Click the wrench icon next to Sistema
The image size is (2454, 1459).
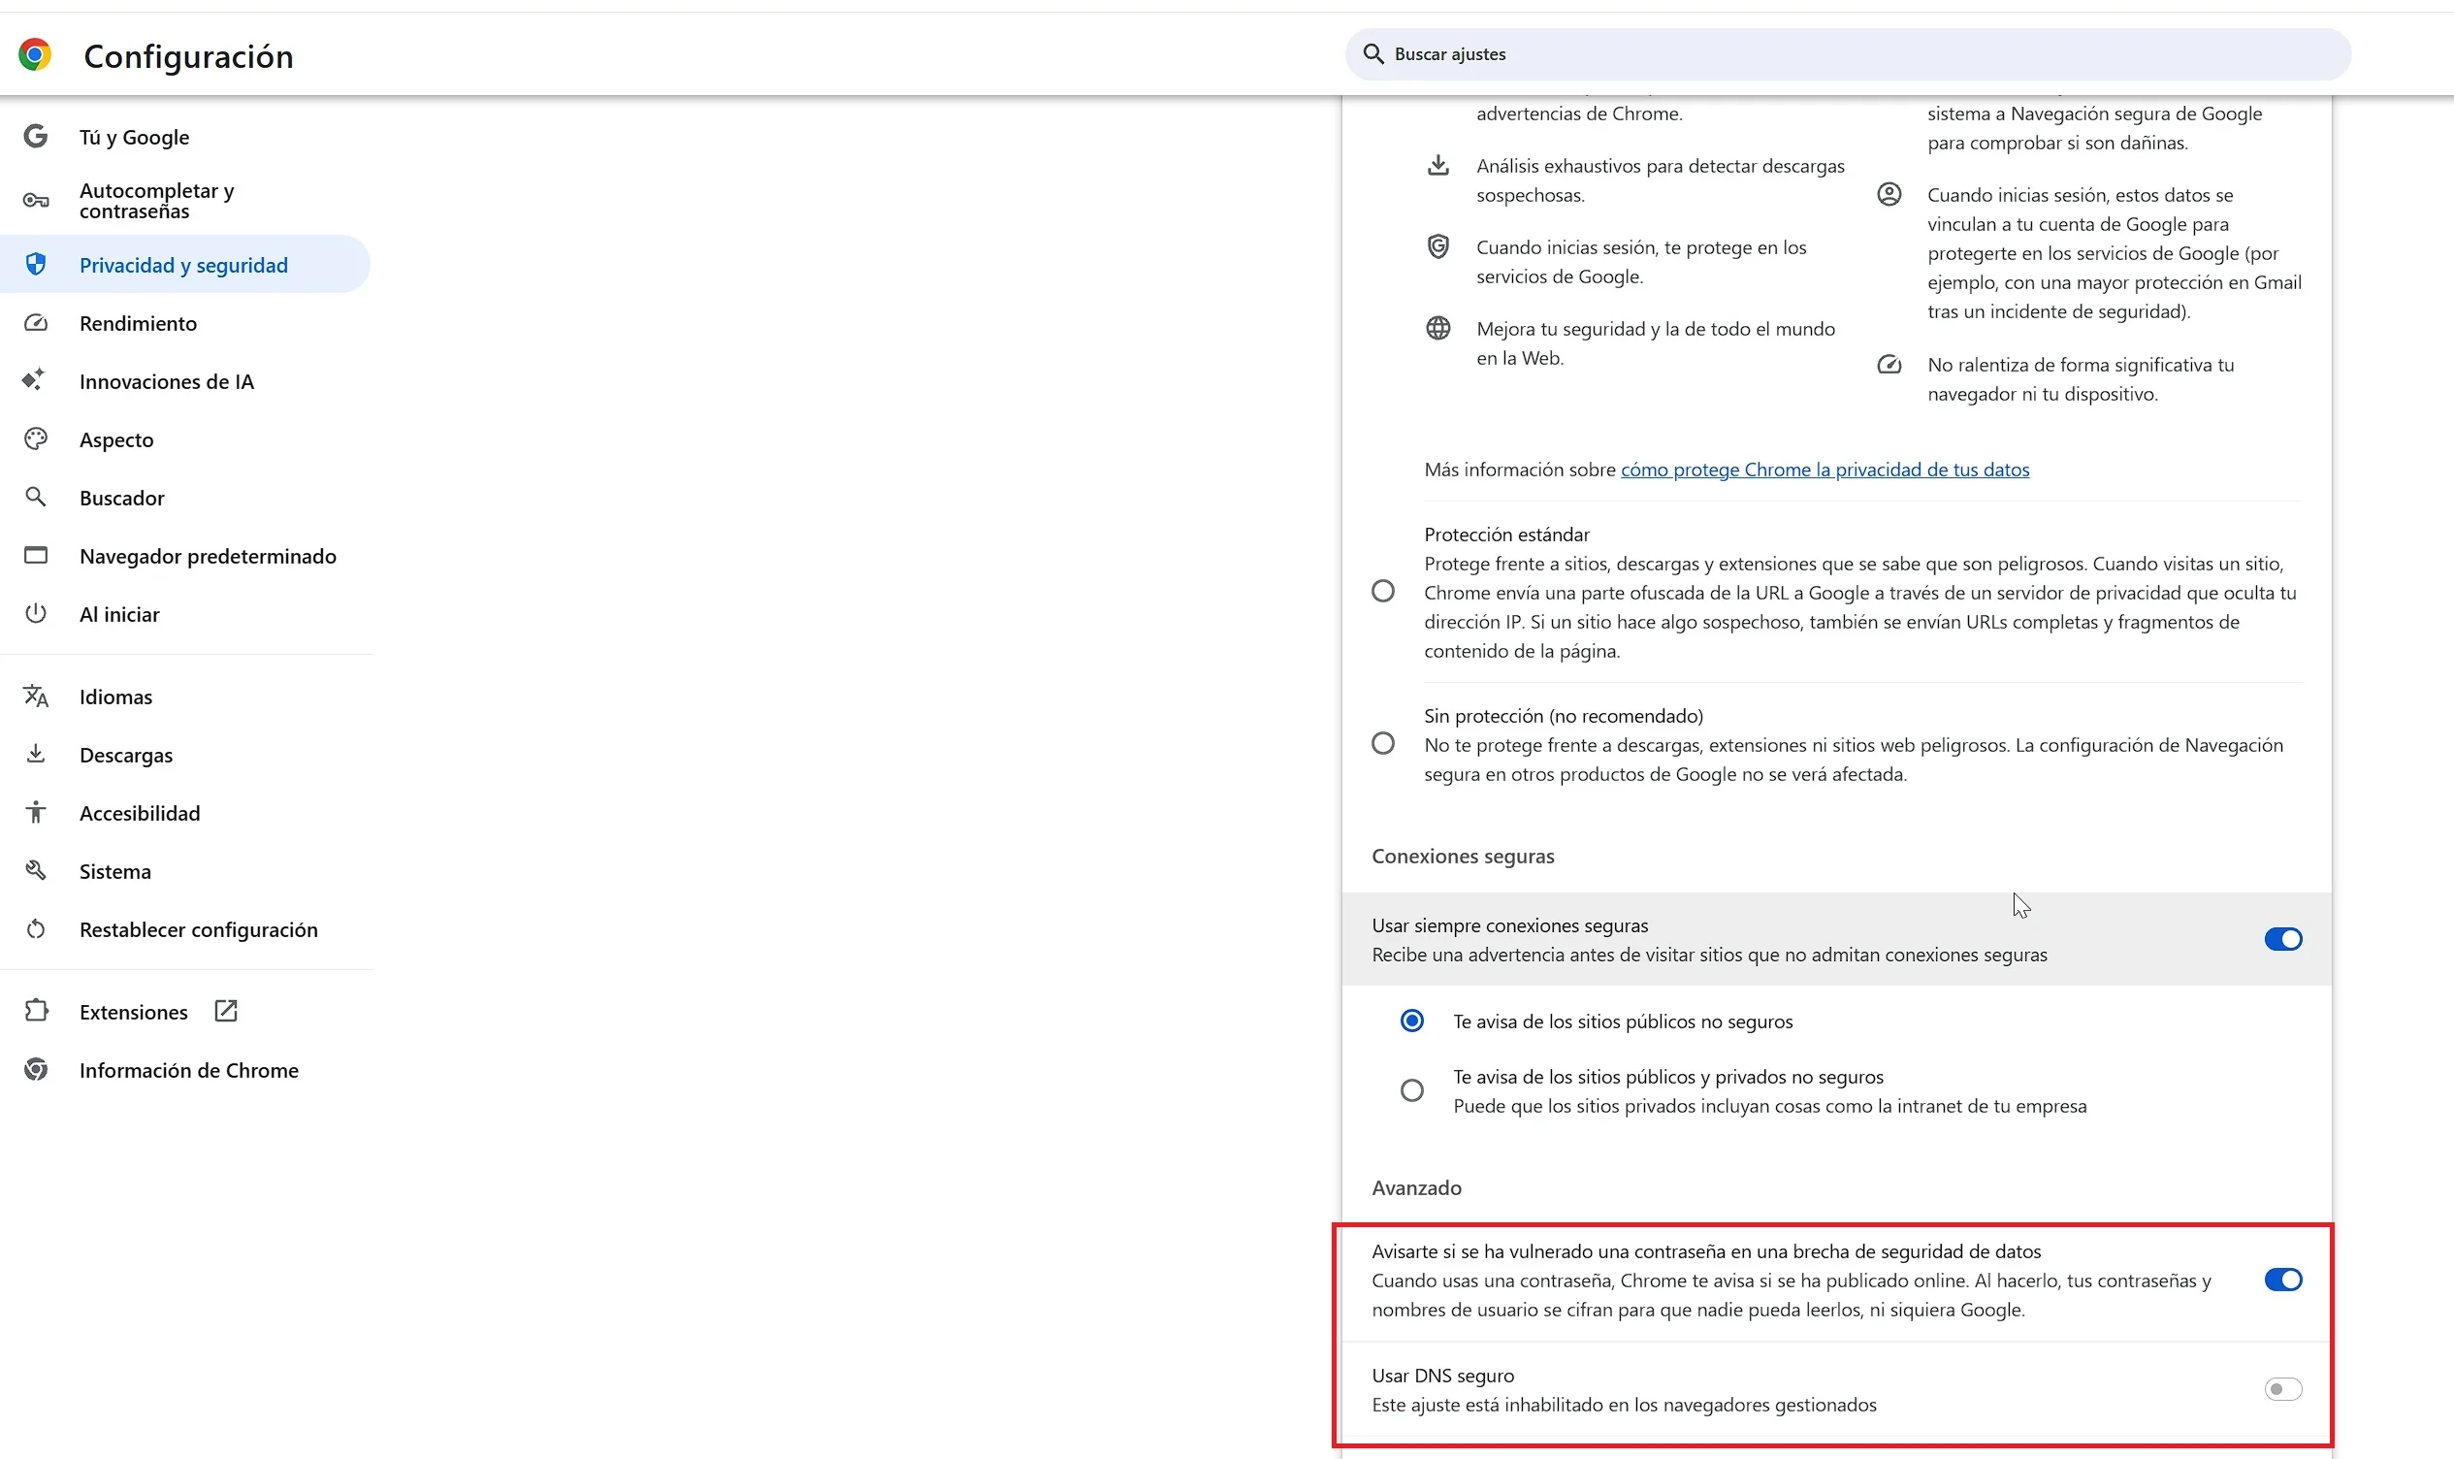[x=35, y=870]
